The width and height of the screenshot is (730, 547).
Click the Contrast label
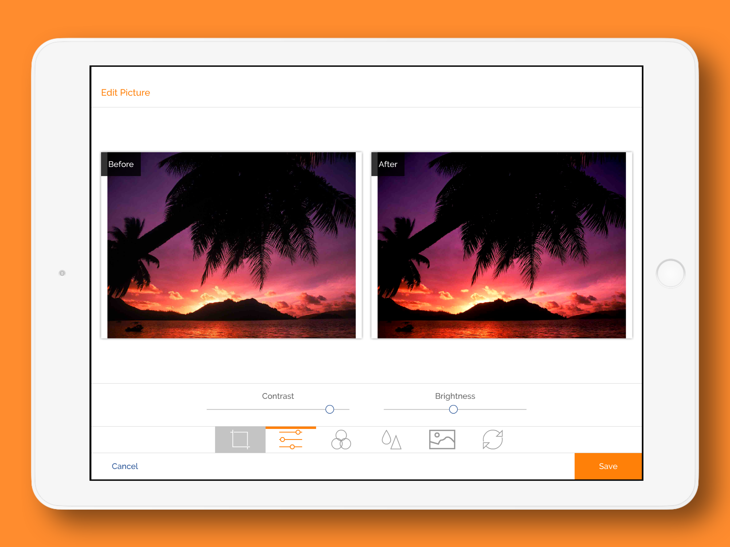point(278,396)
